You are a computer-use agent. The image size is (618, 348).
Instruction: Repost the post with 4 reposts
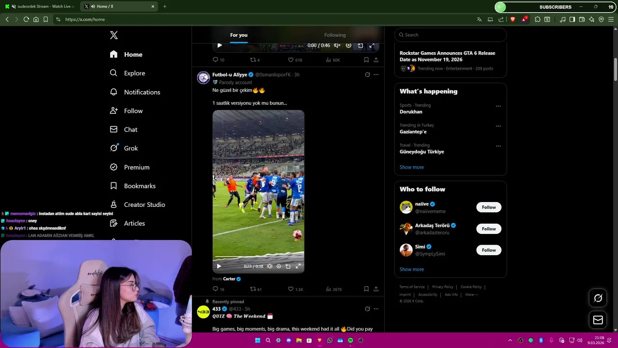[x=254, y=60]
